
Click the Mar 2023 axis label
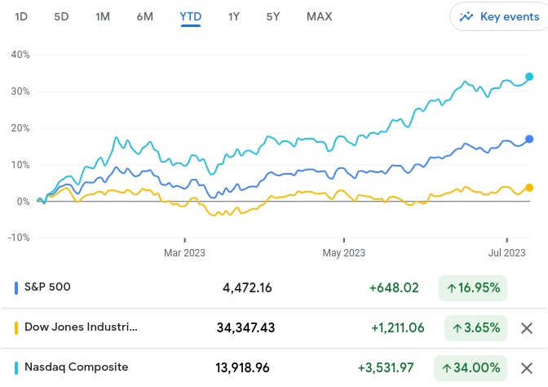[184, 252]
